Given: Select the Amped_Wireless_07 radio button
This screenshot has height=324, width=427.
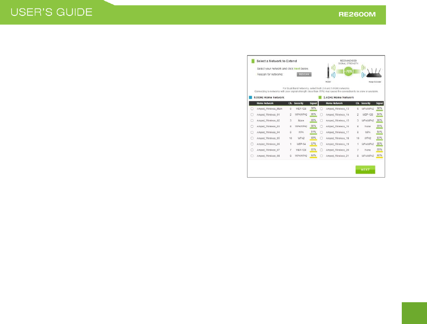Looking at the screenshot, I should click(x=252, y=150).
